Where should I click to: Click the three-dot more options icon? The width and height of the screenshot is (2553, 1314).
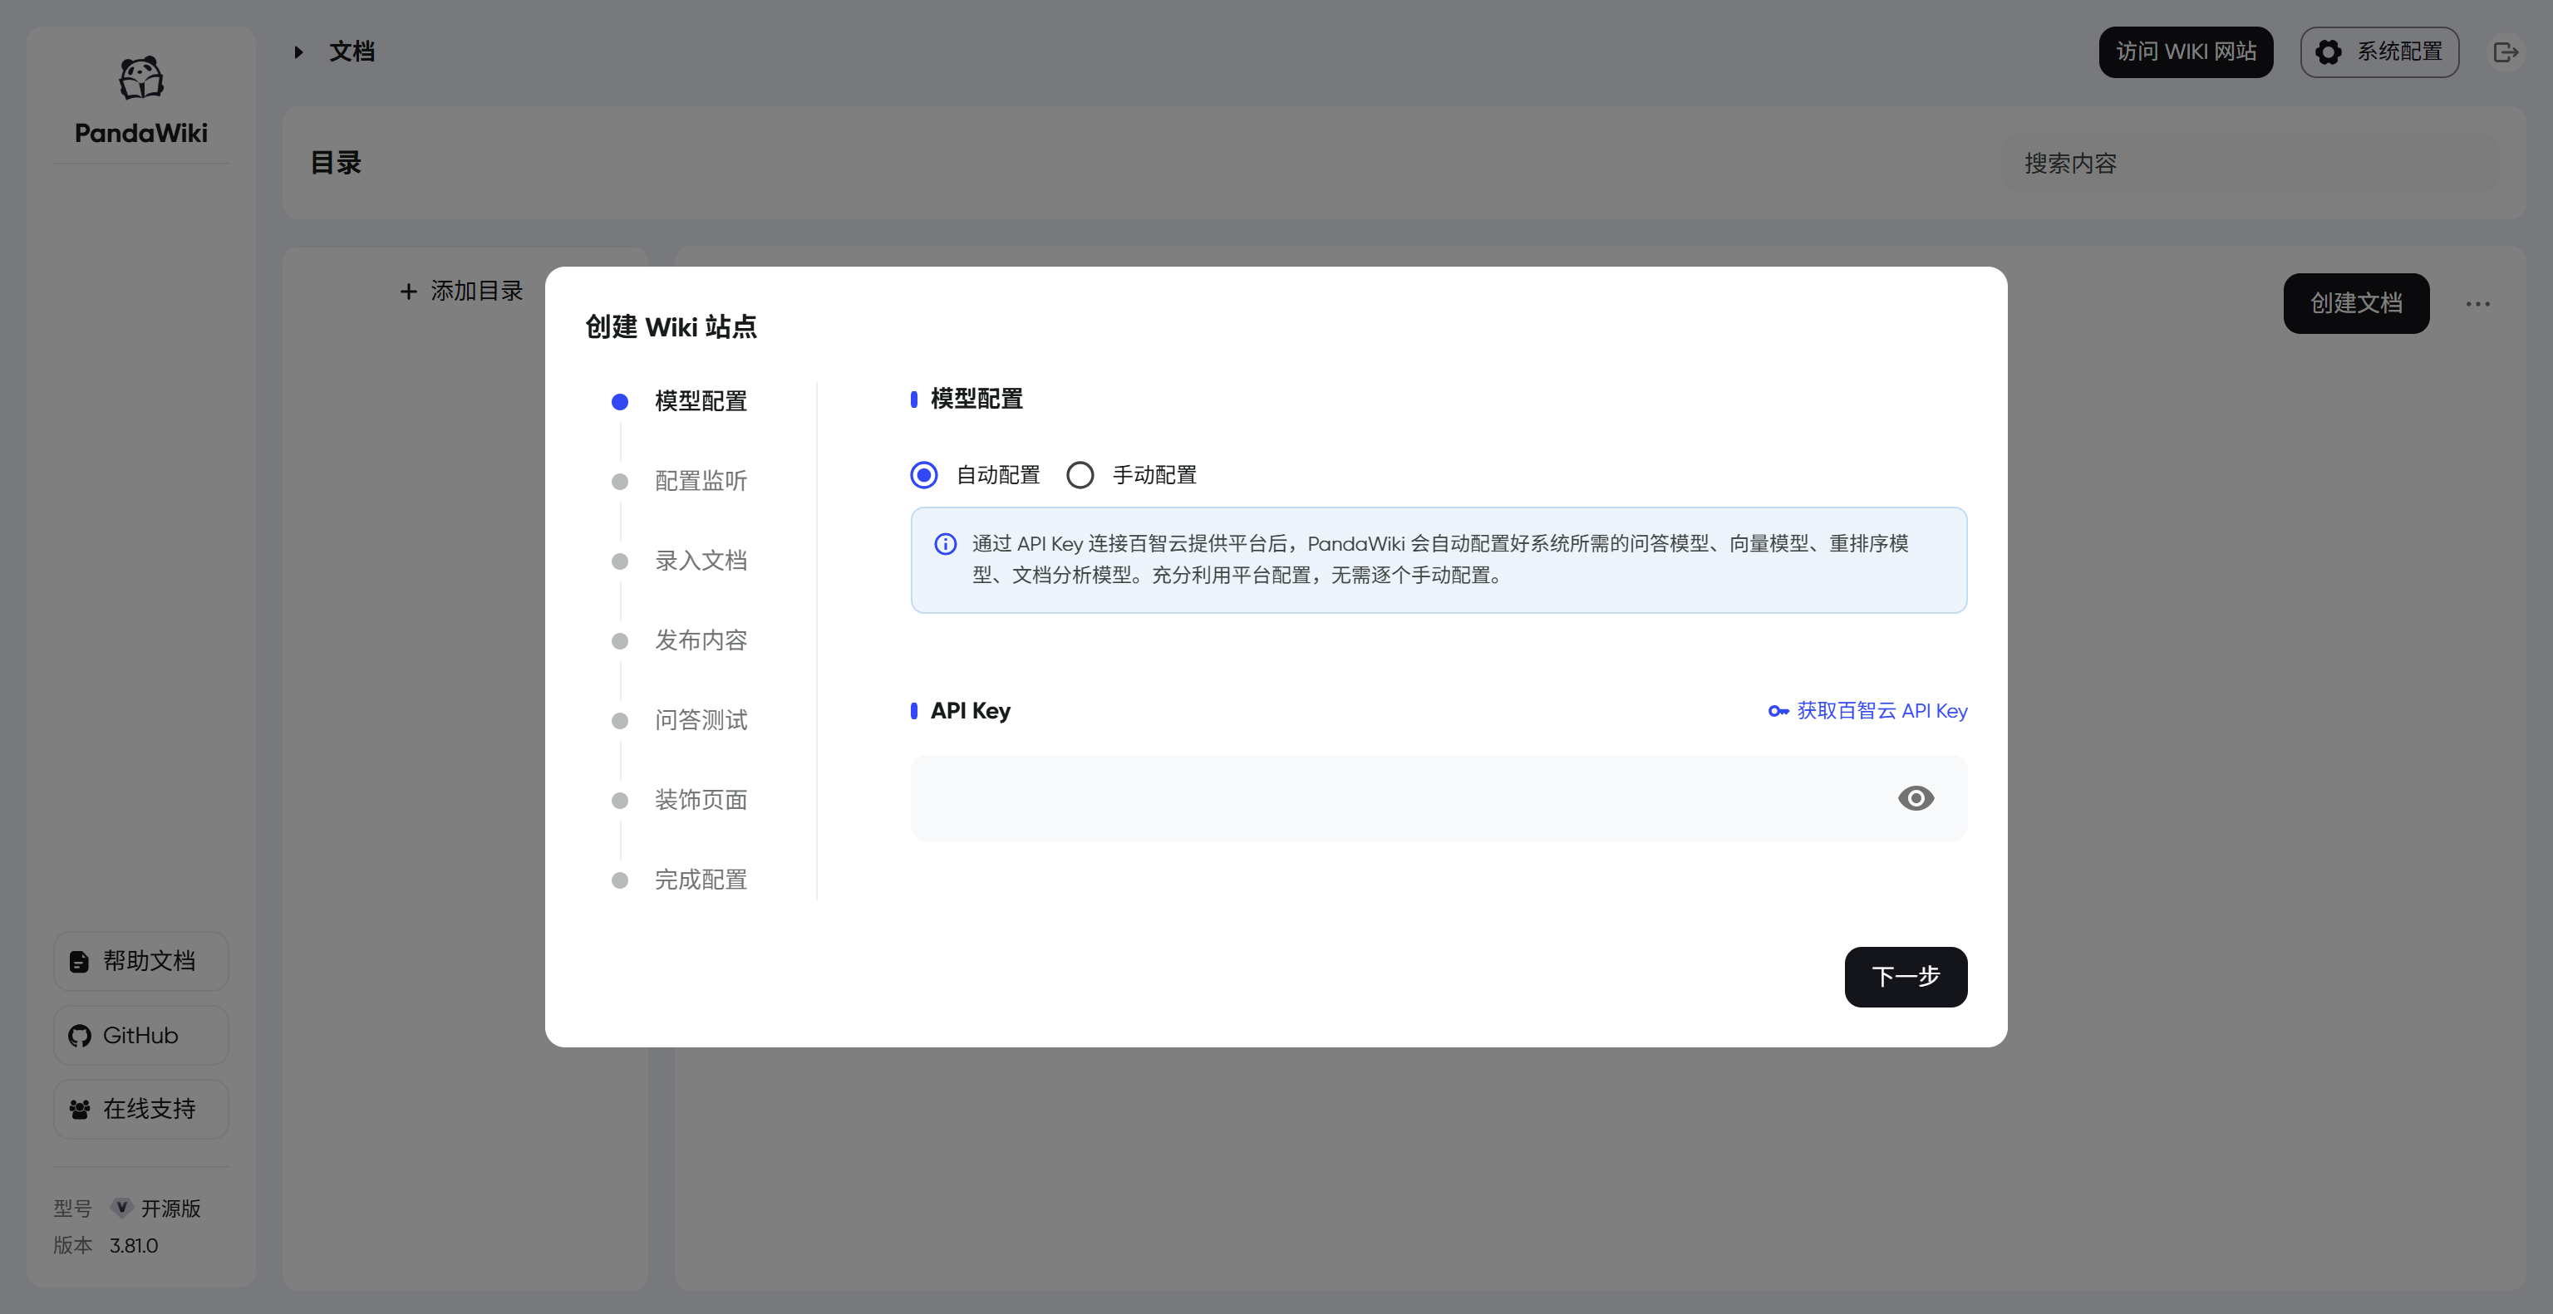click(x=2477, y=304)
